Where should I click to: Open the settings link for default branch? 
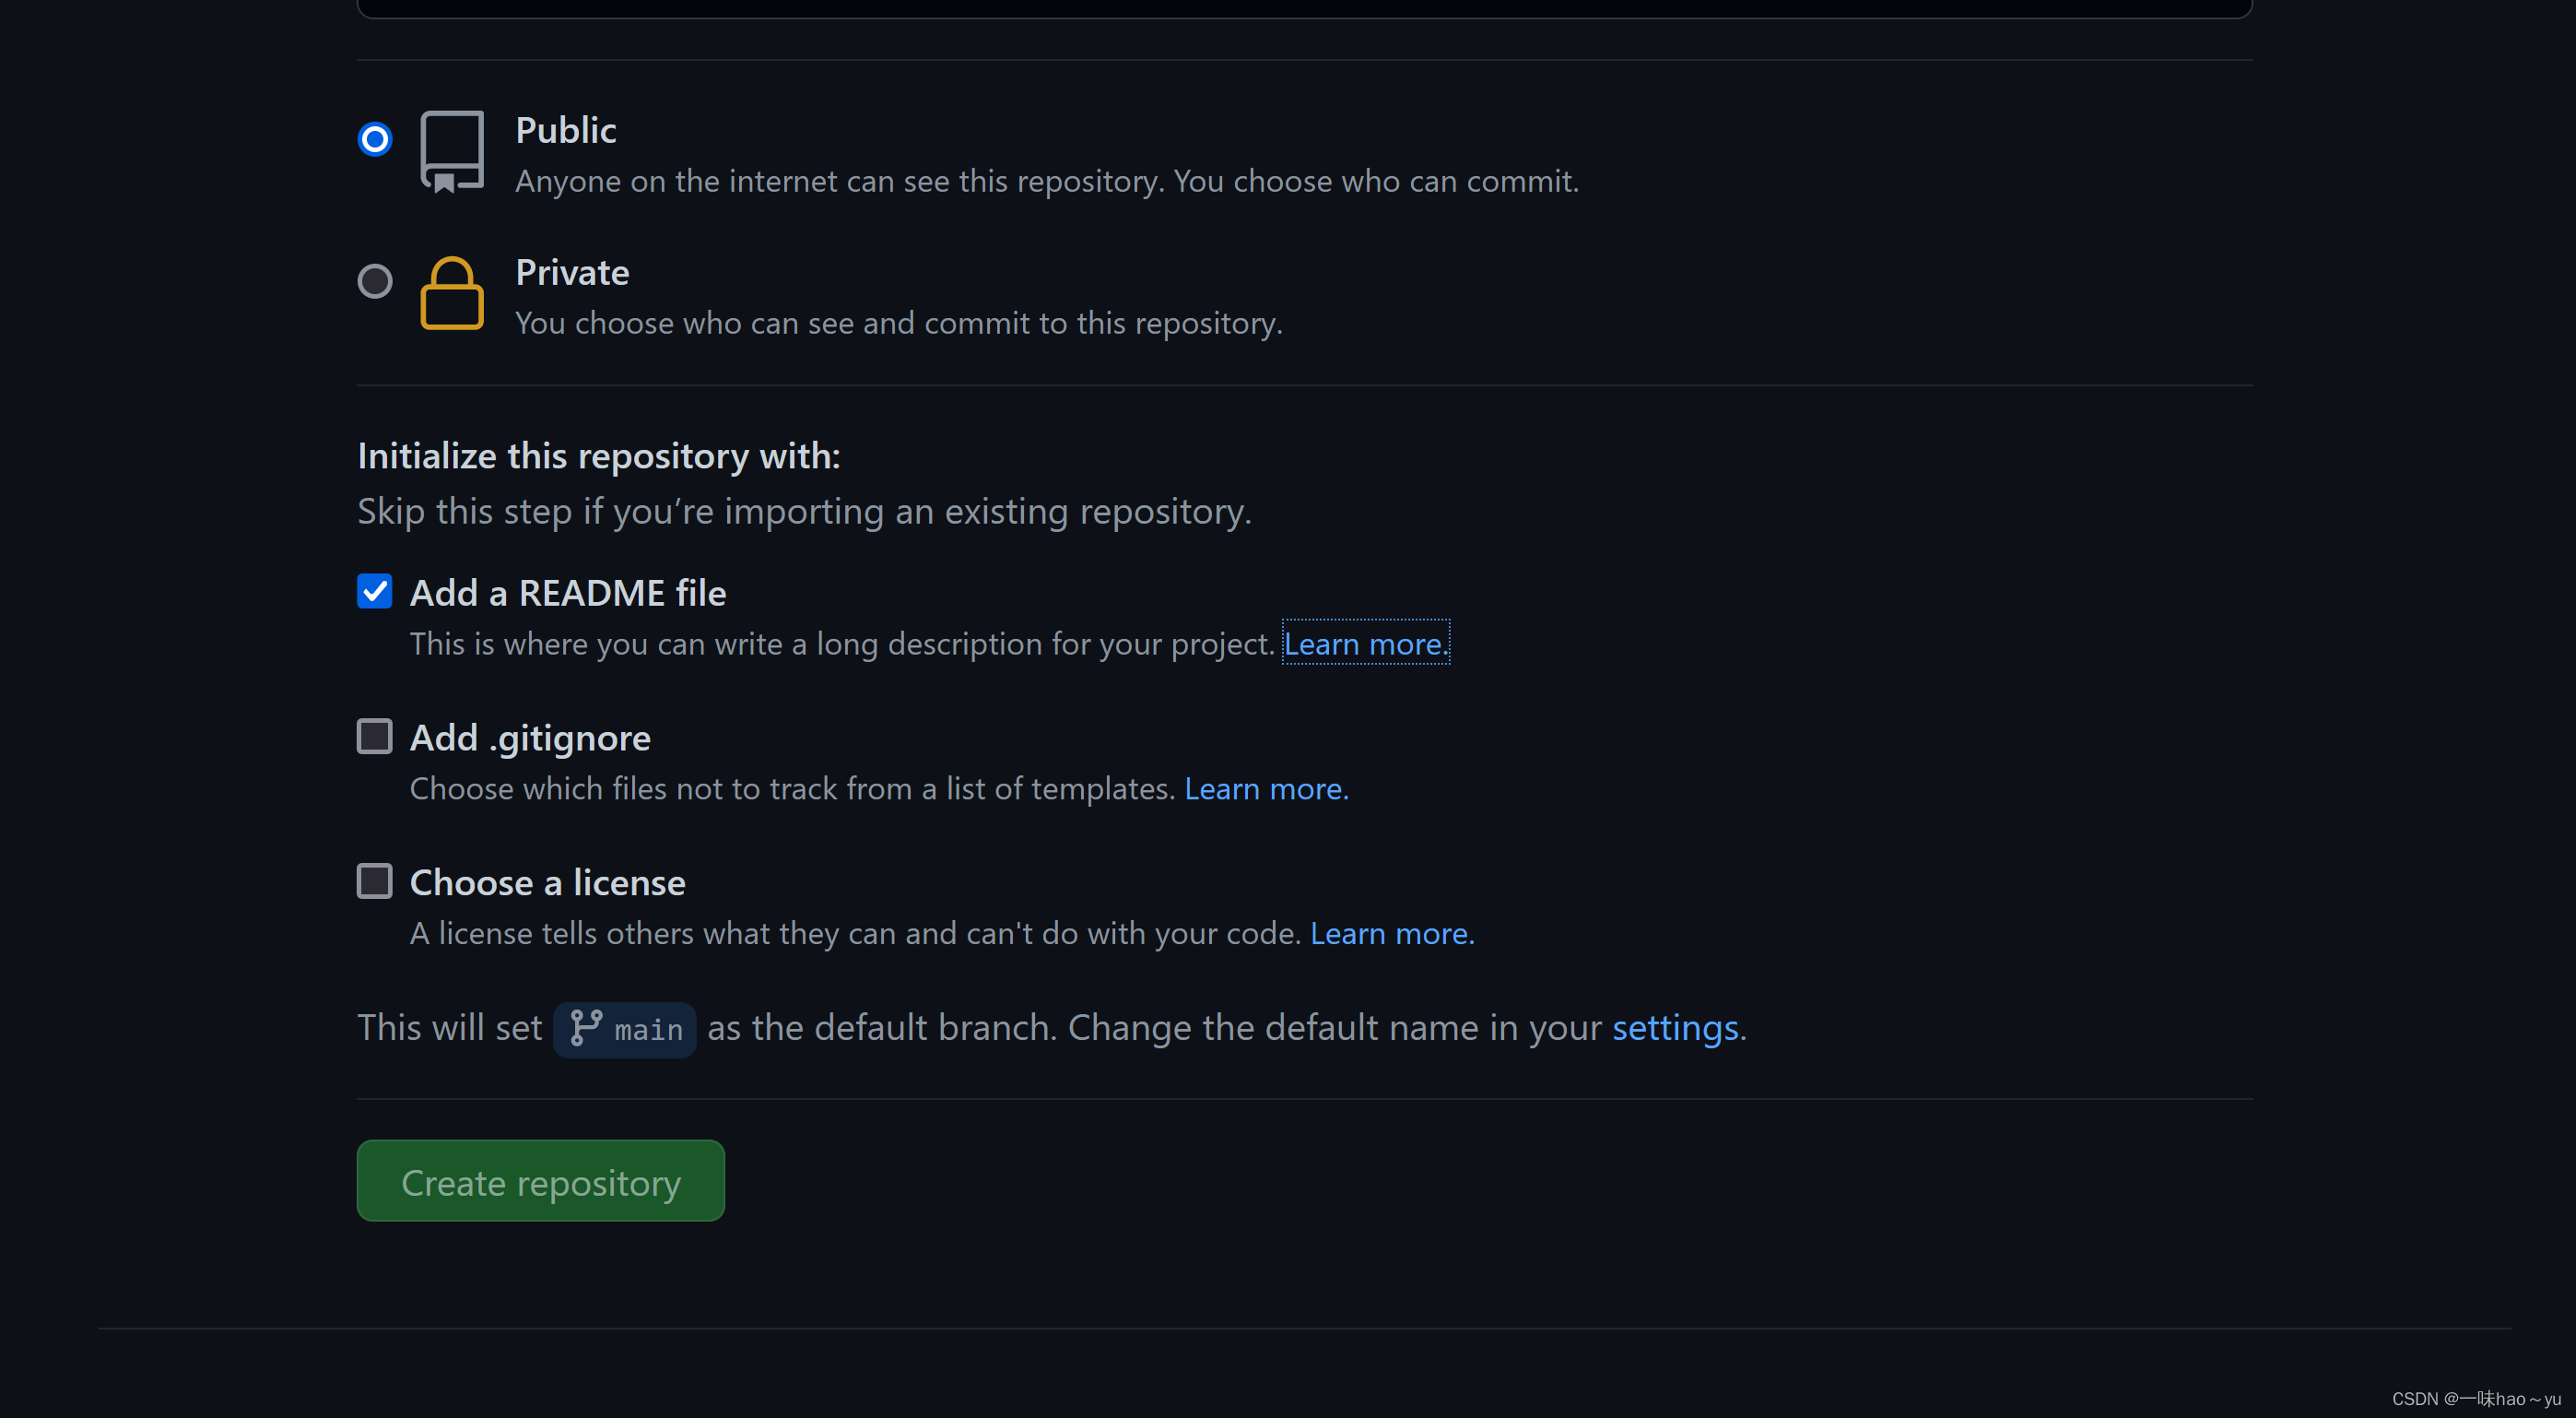click(x=1675, y=1028)
